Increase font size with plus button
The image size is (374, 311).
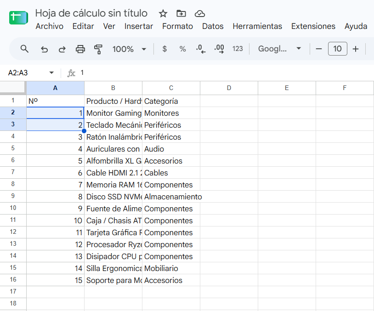point(356,49)
